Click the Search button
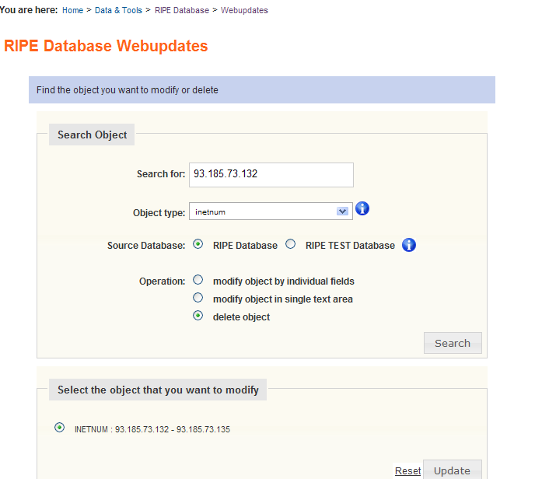This screenshot has width=556, height=479. pos(453,343)
